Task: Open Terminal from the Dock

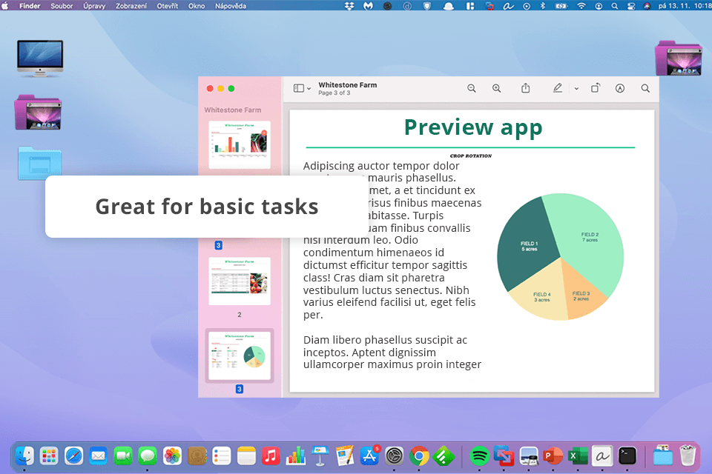Action: pos(627,456)
